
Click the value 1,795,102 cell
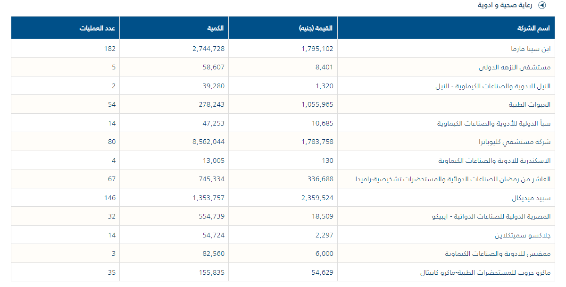[x=317, y=49]
